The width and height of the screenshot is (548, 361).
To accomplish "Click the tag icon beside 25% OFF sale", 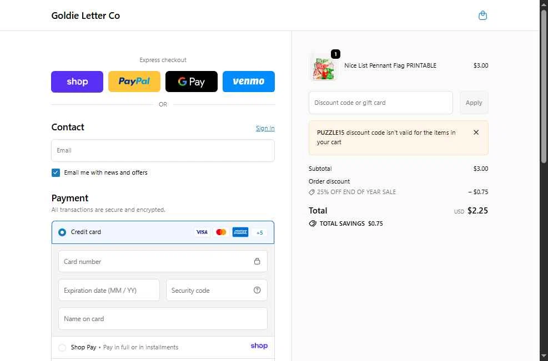I will tap(311, 192).
